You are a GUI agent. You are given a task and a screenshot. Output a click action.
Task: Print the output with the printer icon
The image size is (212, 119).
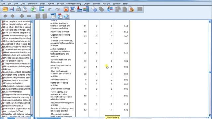(x=18, y=9)
